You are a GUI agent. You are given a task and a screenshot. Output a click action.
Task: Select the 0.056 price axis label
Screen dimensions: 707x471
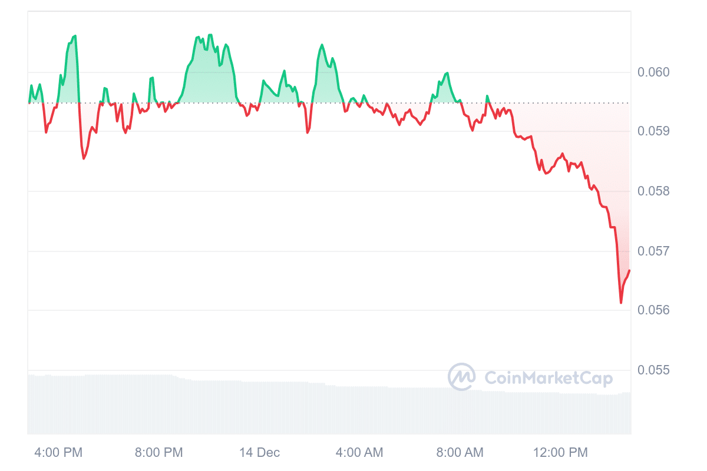pyautogui.click(x=653, y=310)
